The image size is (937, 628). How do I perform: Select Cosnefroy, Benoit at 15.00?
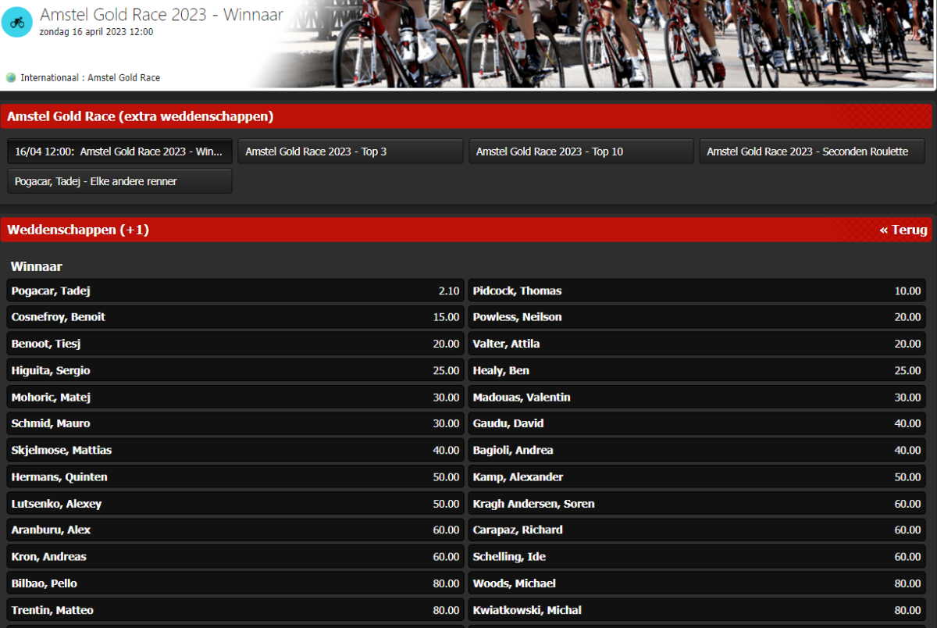click(x=235, y=317)
